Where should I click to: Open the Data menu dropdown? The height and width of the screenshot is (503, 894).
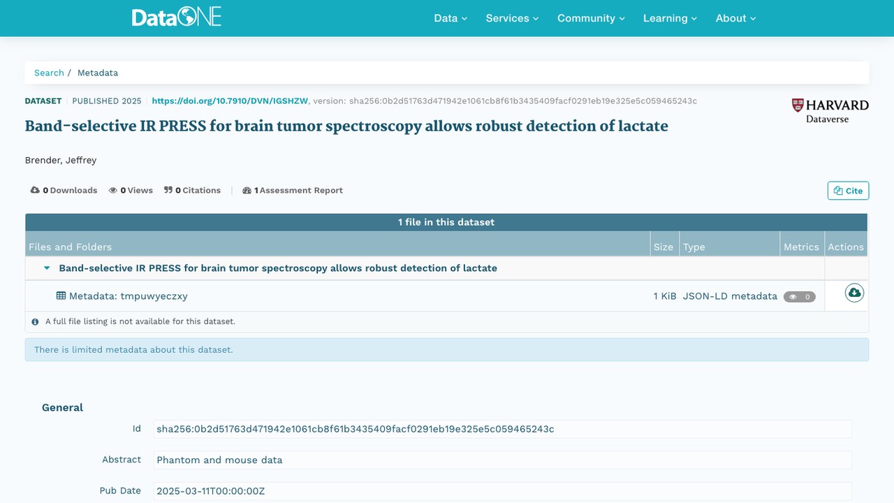pos(450,18)
